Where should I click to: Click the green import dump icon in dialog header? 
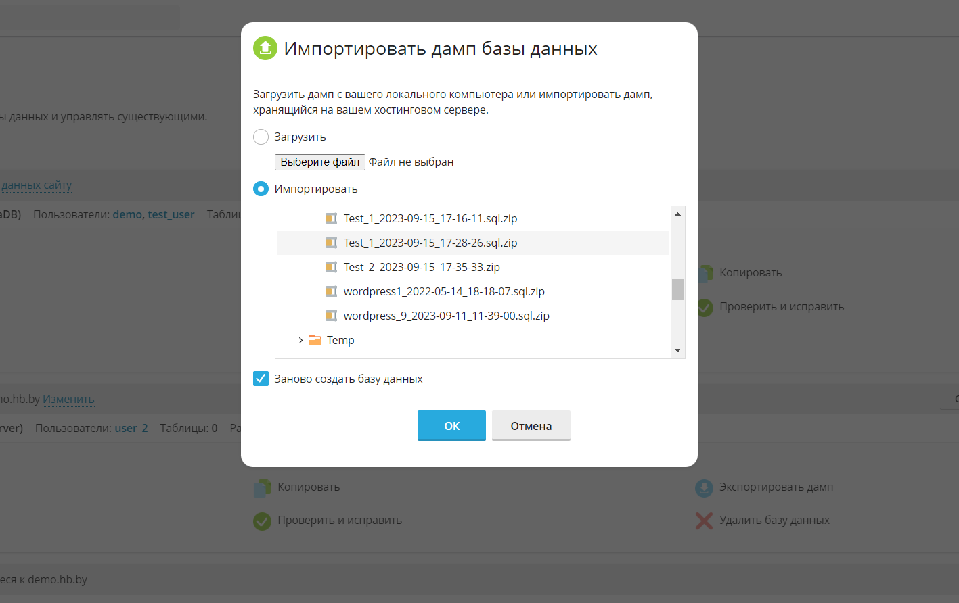click(265, 48)
